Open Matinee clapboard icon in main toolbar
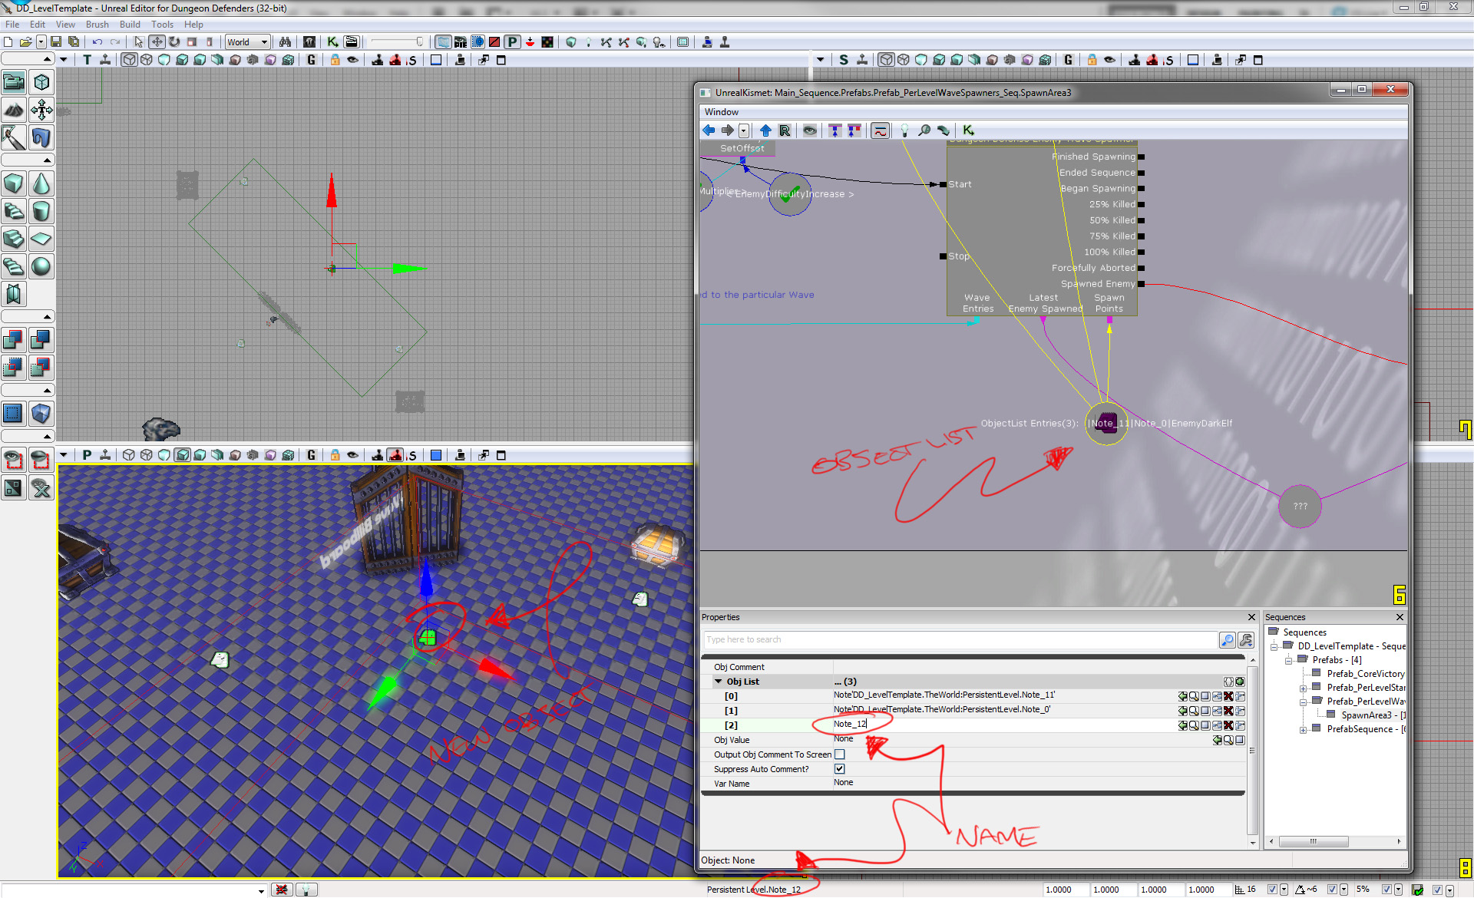The width and height of the screenshot is (1474, 898). pyautogui.click(x=352, y=41)
